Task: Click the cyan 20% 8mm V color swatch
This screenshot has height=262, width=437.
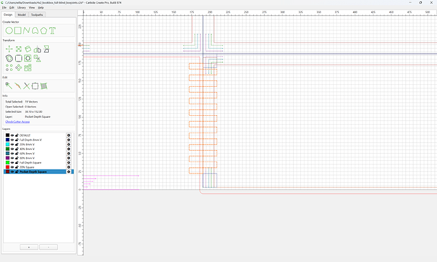Action: (x=8, y=144)
